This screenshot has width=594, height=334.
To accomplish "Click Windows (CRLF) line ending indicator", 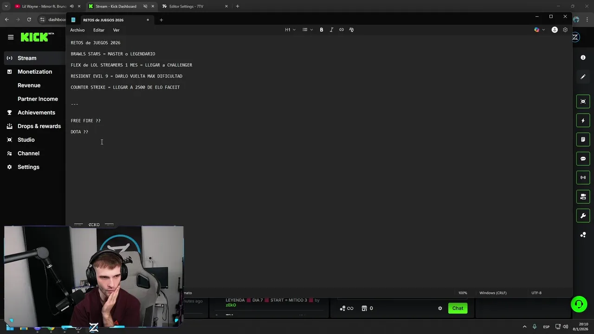I will click(493, 293).
